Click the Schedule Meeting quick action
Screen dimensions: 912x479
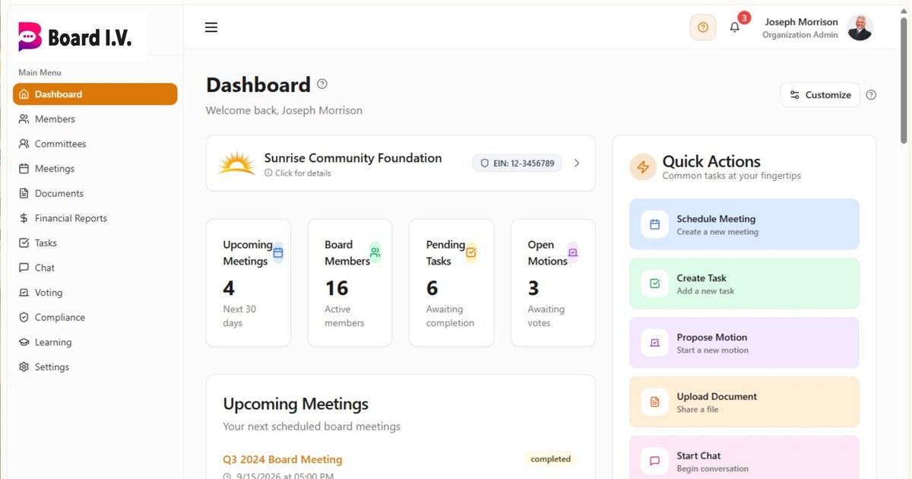pos(744,224)
